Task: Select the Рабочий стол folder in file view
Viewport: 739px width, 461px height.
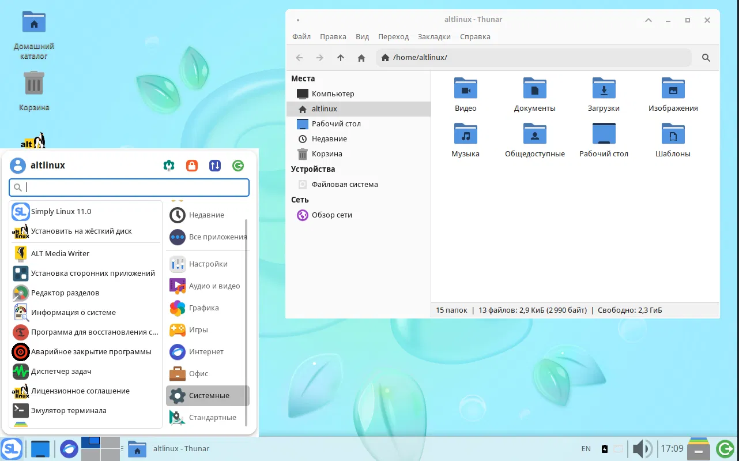Action: (604, 141)
